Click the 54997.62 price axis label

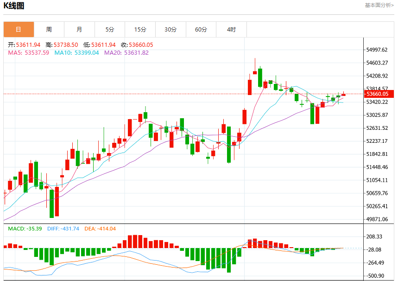coord(377,50)
